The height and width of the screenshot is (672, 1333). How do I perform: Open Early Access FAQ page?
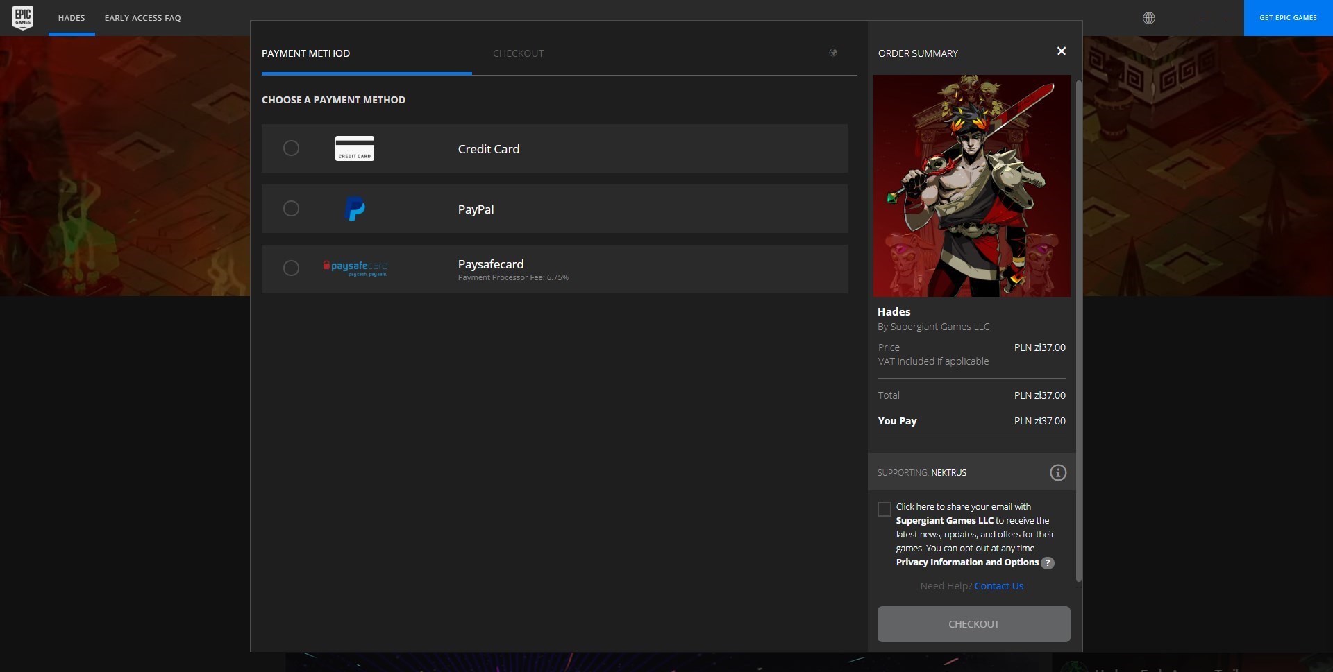click(143, 18)
